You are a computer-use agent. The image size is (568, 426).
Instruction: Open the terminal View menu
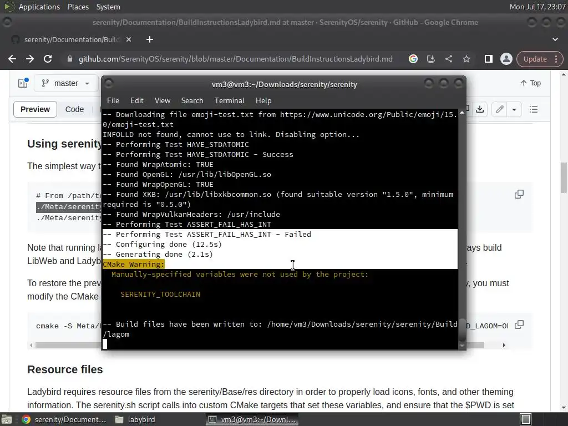(x=163, y=101)
